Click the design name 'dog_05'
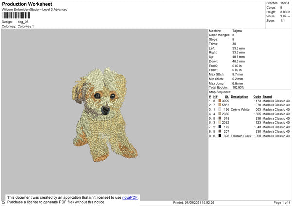 tap(23, 22)
